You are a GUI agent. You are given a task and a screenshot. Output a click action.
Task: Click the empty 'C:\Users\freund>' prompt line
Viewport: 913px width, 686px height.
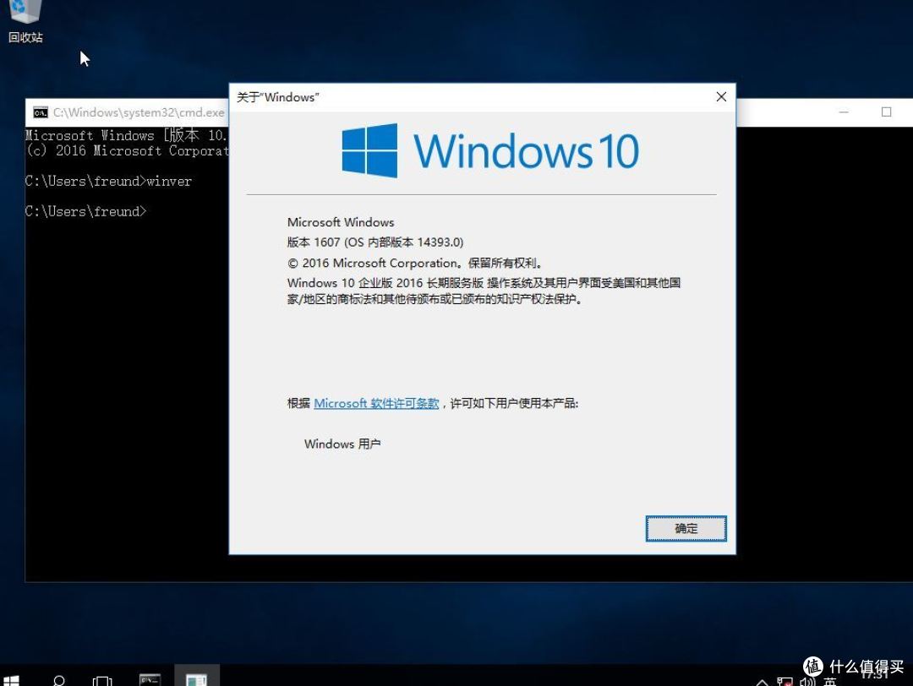pos(85,211)
